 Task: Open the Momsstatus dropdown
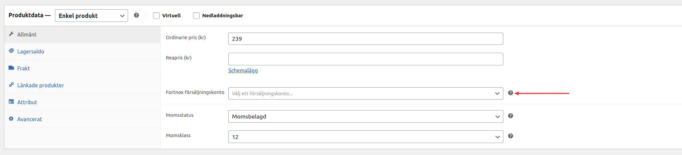coord(365,116)
